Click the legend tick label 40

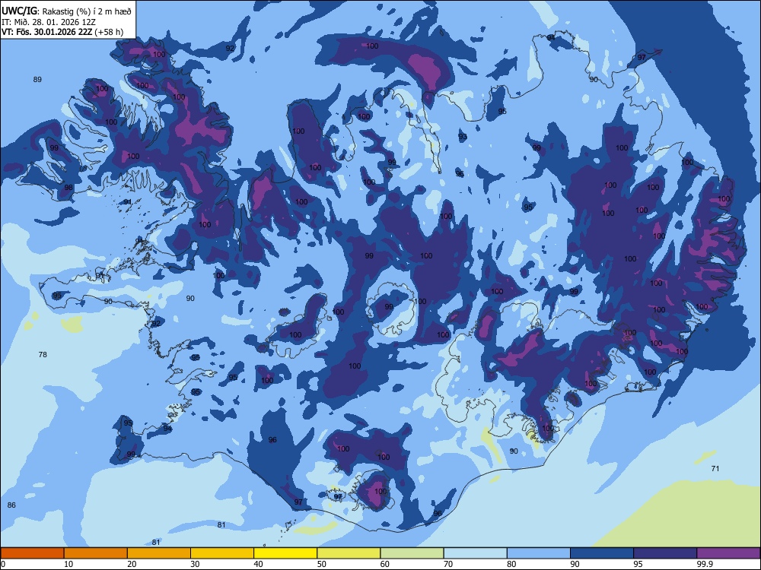tap(258, 564)
